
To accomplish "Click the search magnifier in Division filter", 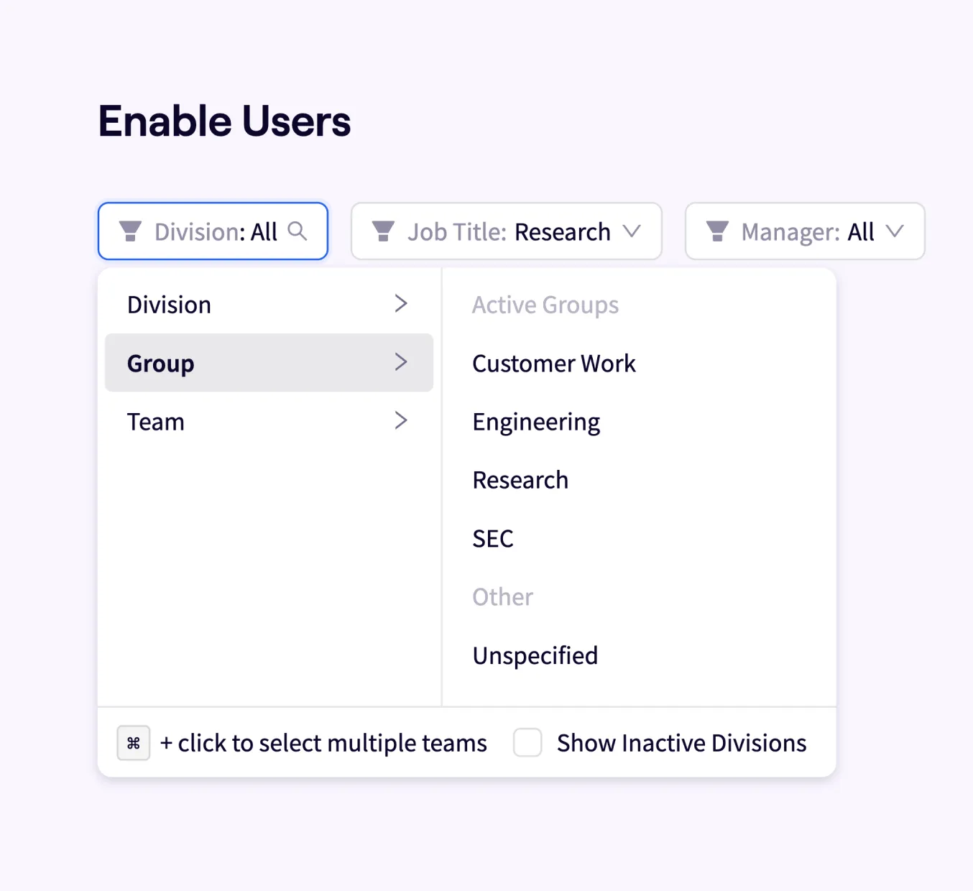I will tap(298, 231).
